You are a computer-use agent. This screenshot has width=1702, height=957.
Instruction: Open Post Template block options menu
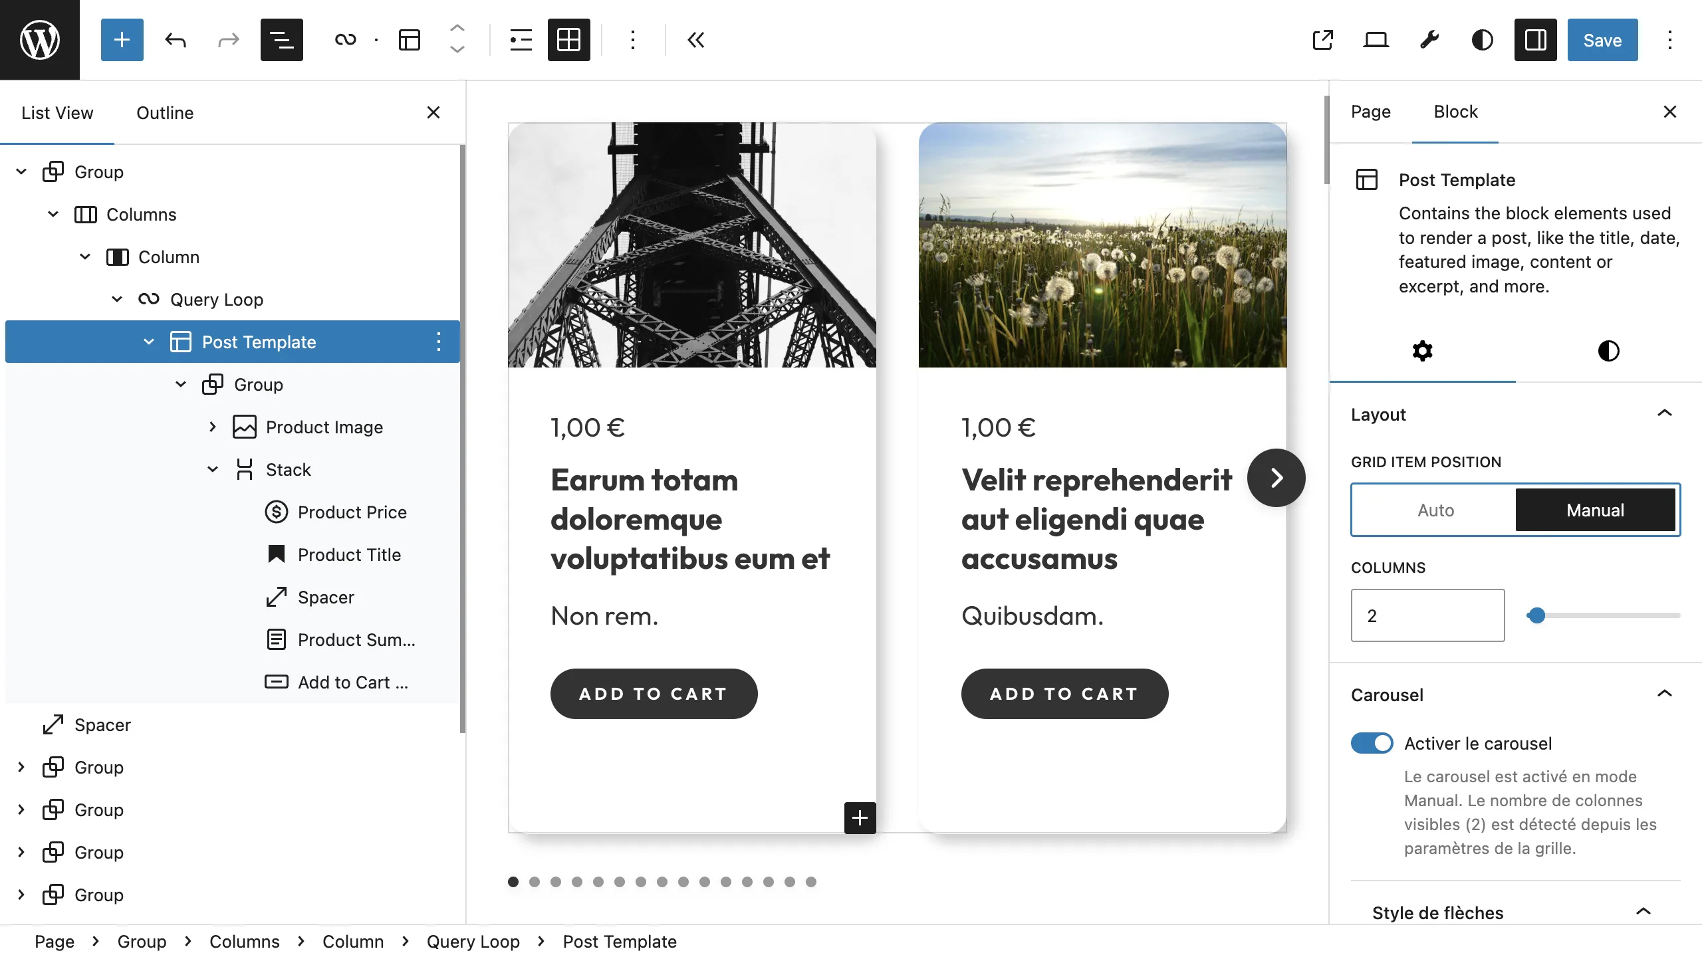tap(438, 342)
